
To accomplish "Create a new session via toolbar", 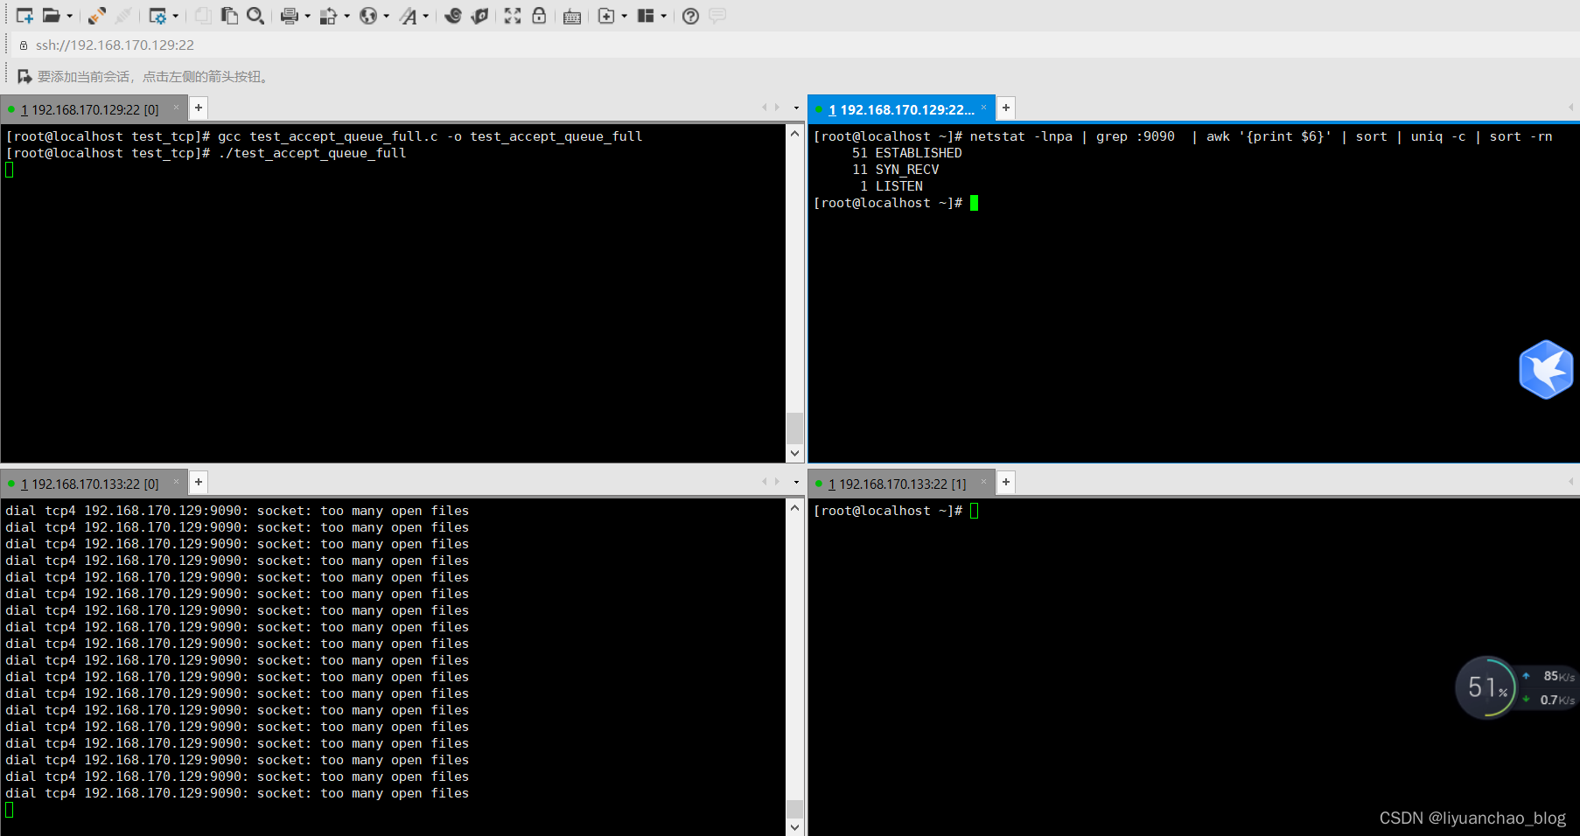I will click(x=24, y=16).
